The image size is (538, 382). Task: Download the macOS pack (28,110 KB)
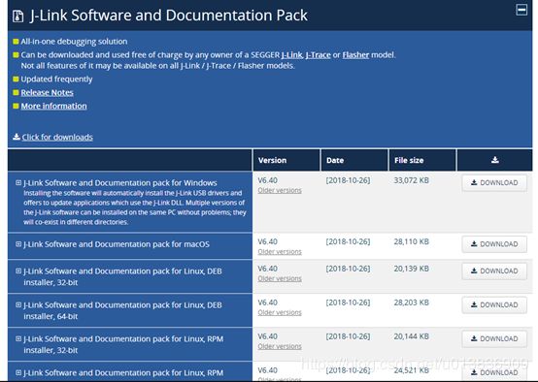click(x=494, y=244)
